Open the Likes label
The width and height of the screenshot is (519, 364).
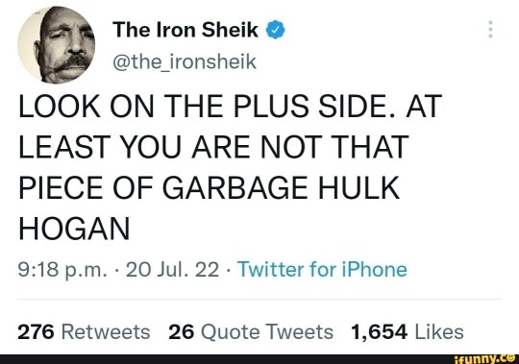coord(439,331)
